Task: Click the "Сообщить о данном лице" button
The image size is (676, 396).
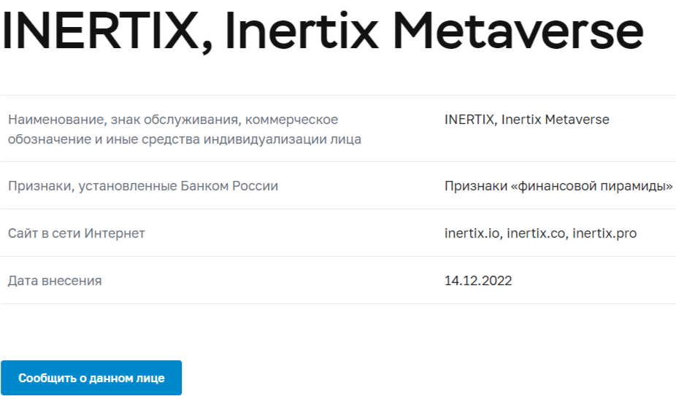Action: pos(91,378)
